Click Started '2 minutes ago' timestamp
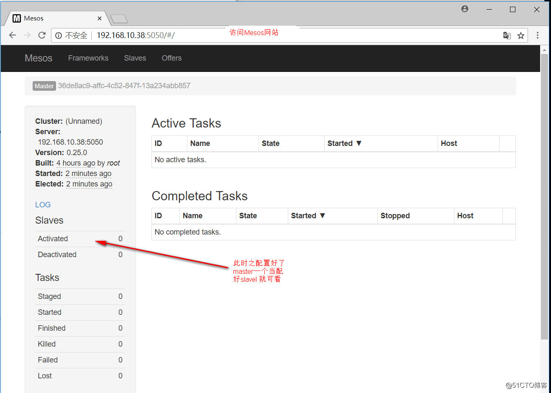This screenshot has height=393, width=551. point(88,174)
